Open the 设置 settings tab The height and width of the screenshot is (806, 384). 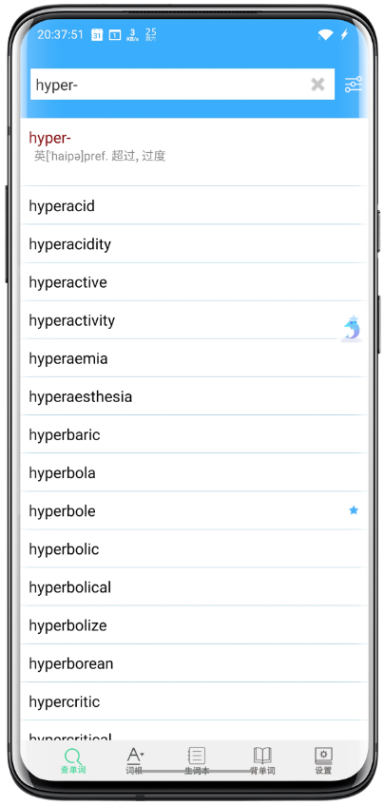pyautogui.click(x=323, y=761)
